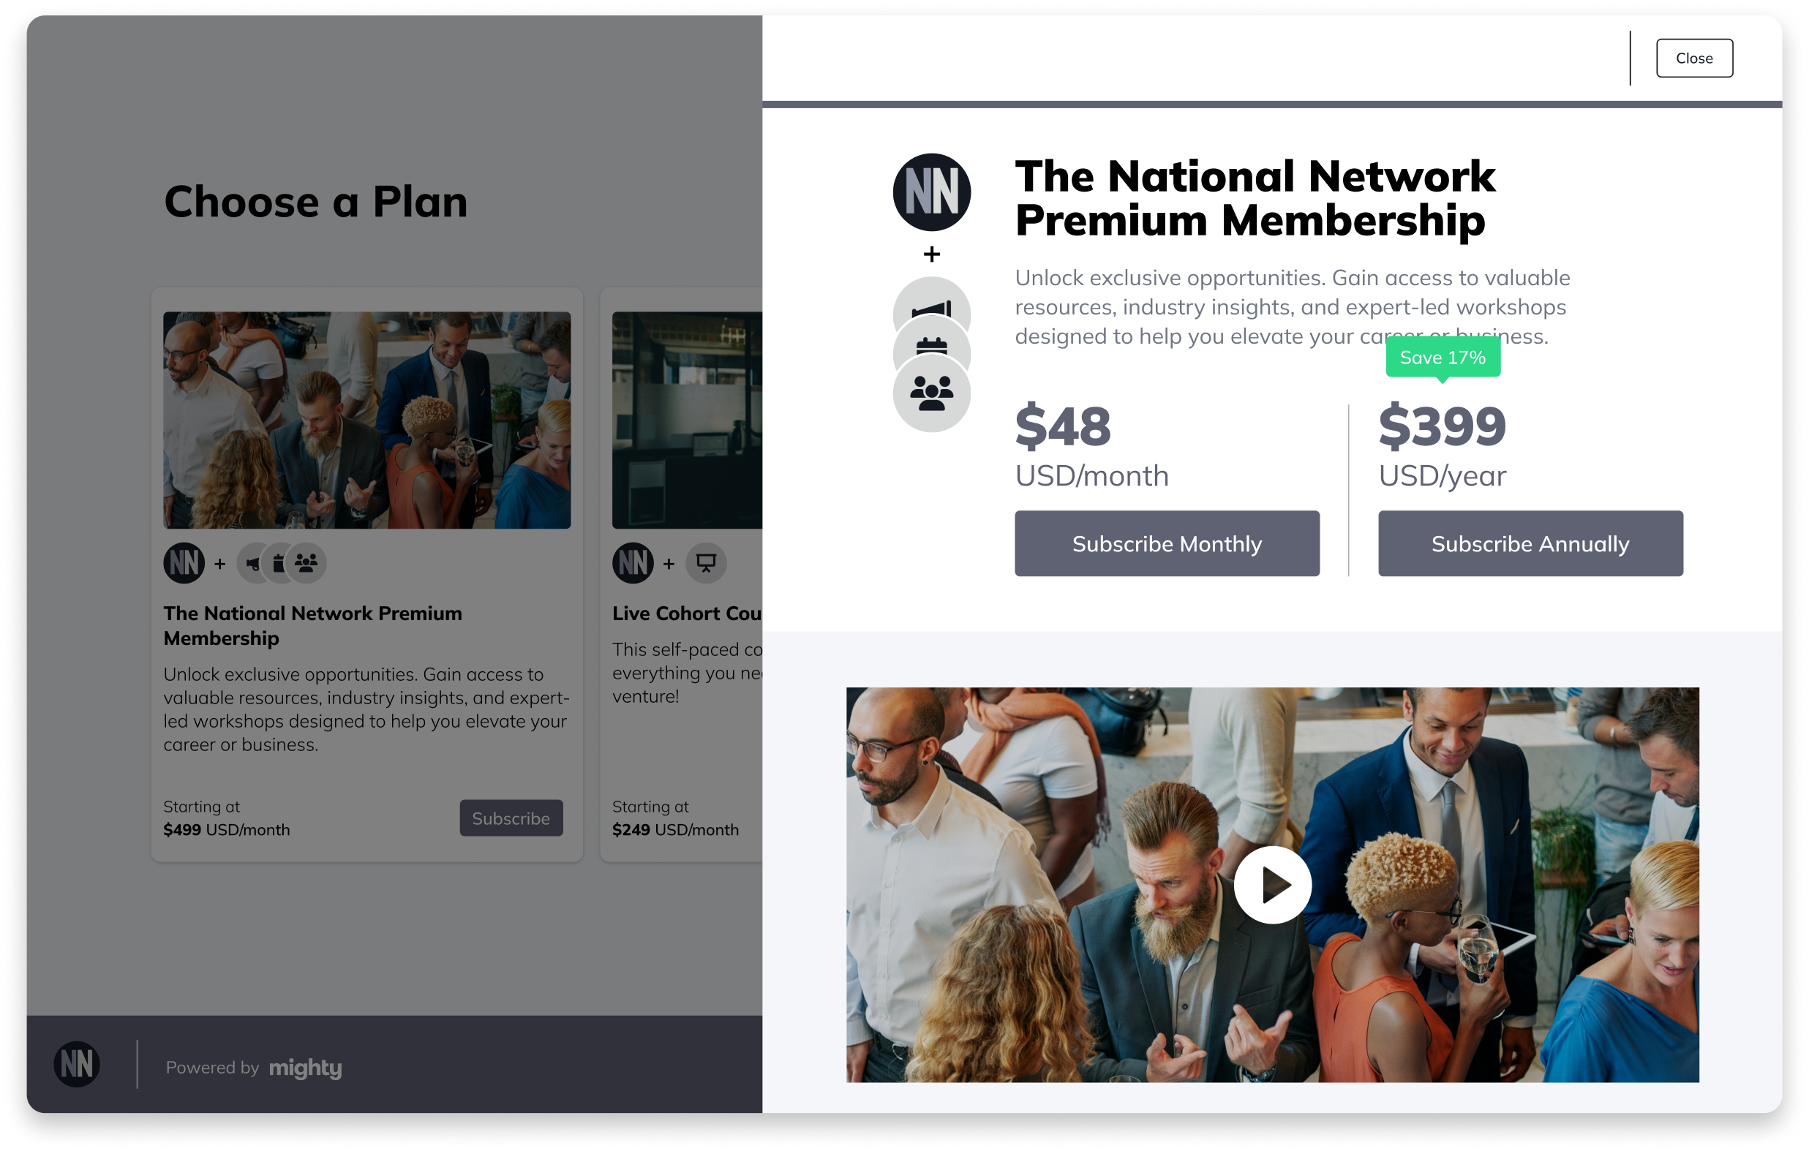
Task: Open the Save 17% badge
Action: pyautogui.click(x=1443, y=358)
